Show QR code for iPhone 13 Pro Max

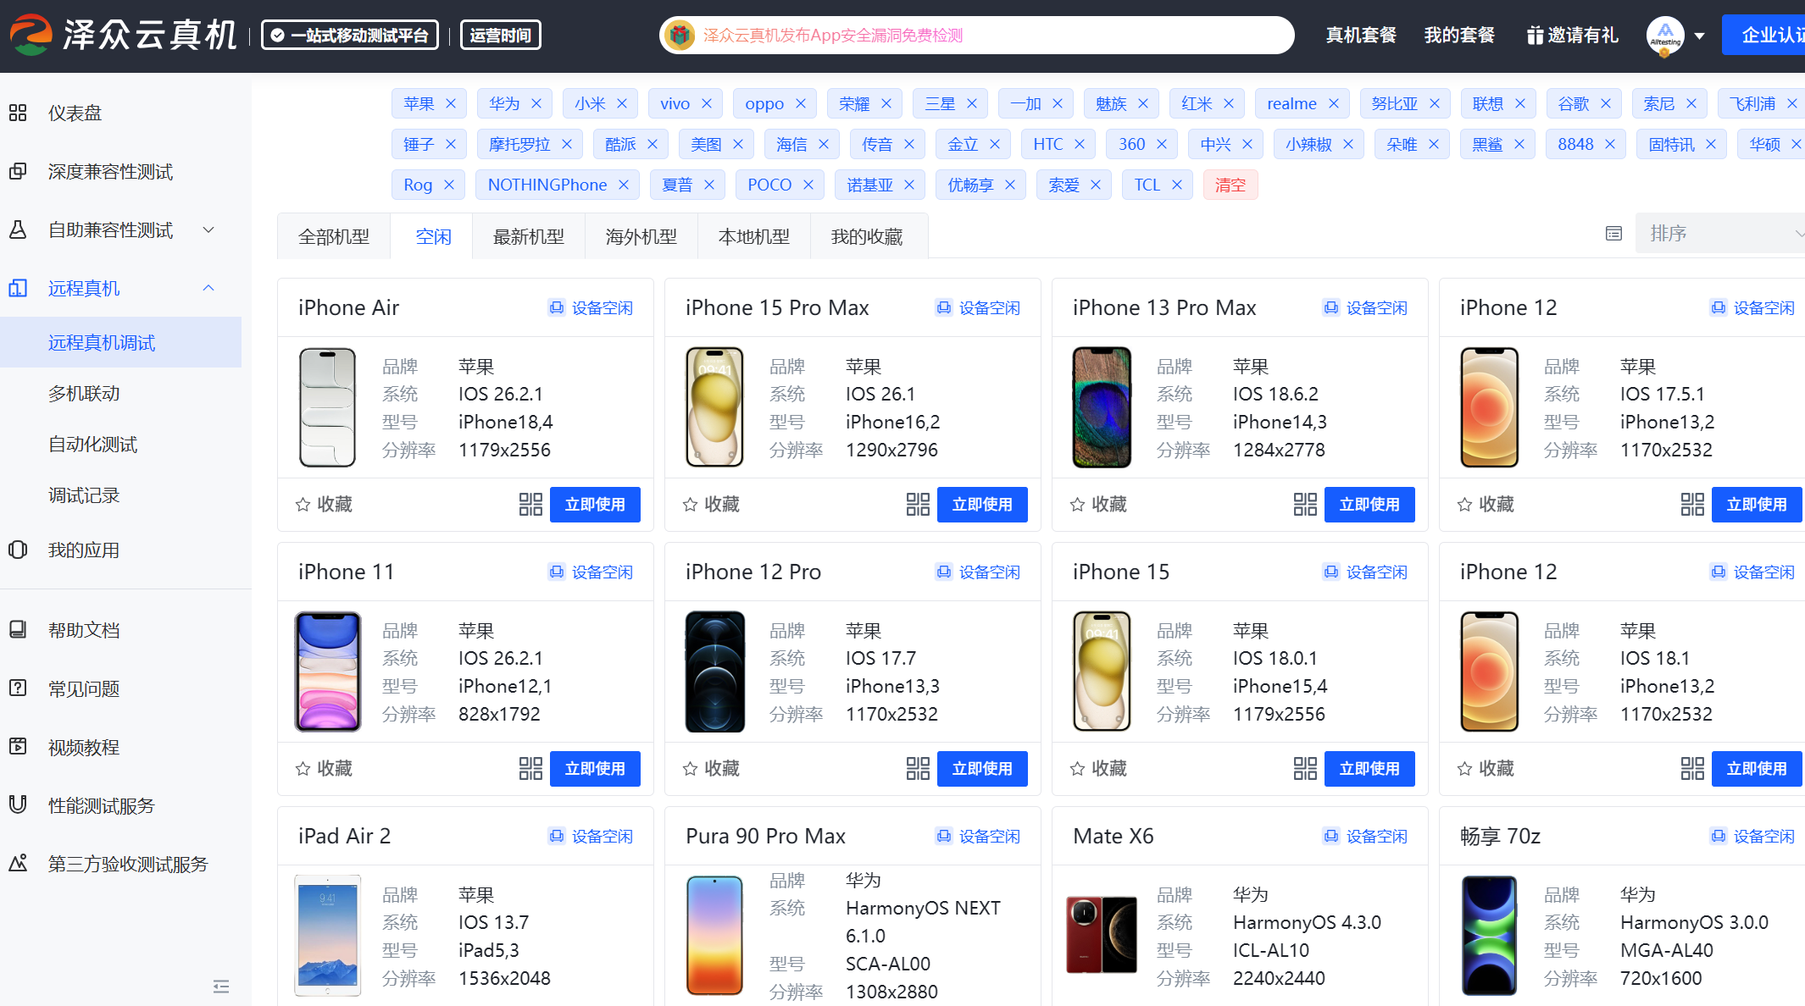pos(1305,505)
